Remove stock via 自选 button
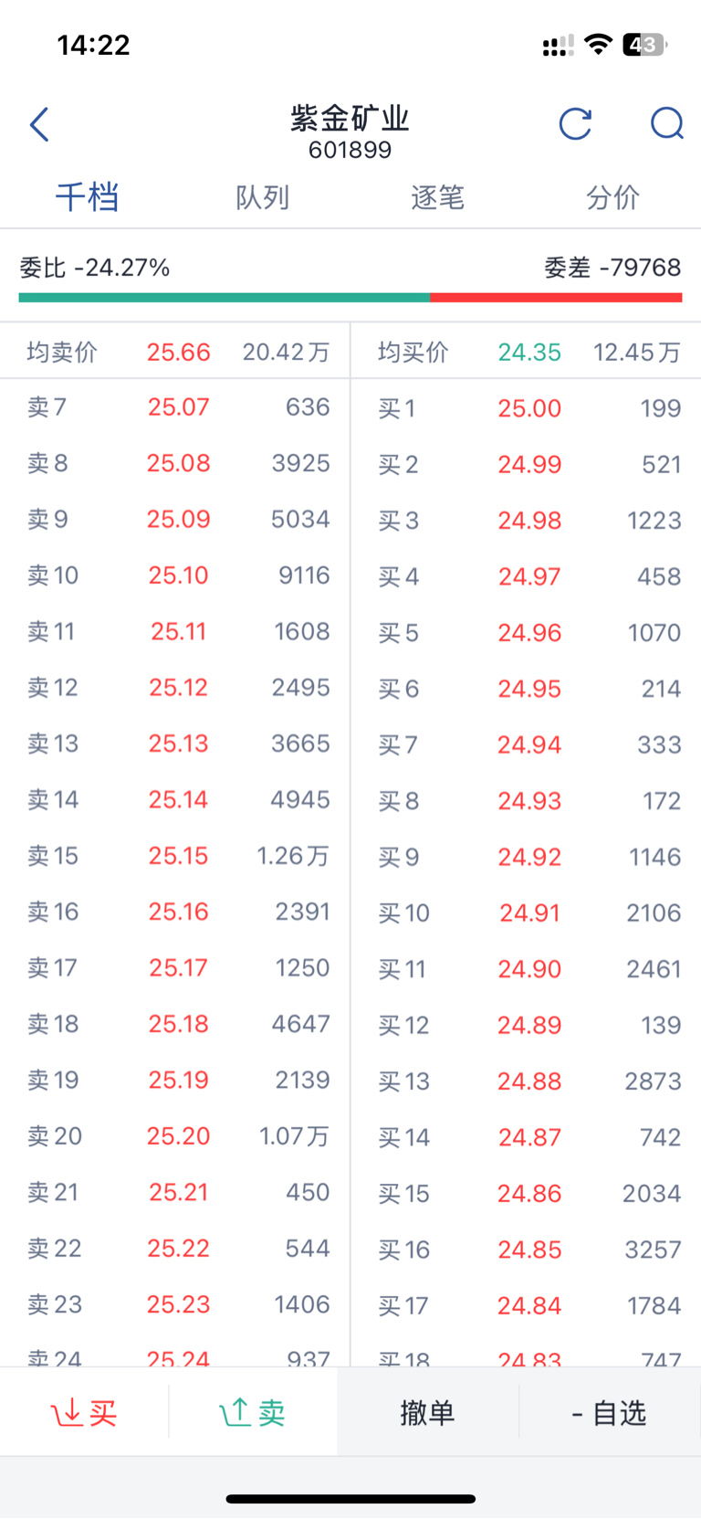701x1519 pixels. 609,1413
